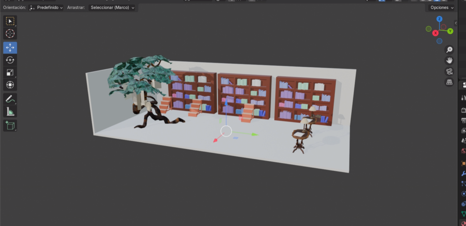This screenshot has width=466, height=226.
Task: Click the zoom magnifier navigation button
Action: pyautogui.click(x=449, y=50)
